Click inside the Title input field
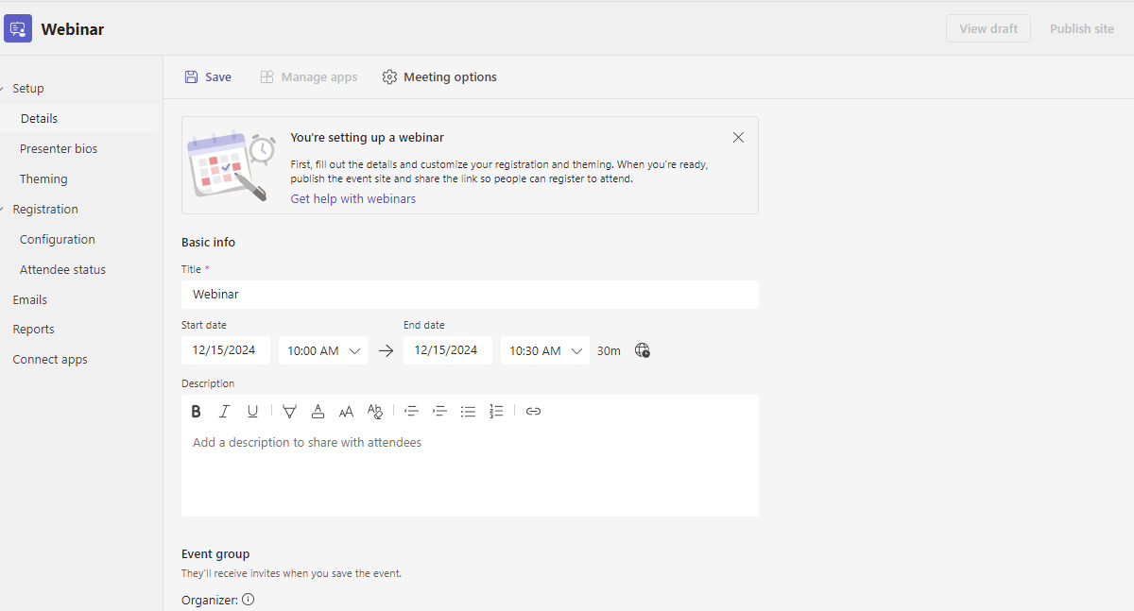The width and height of the screenshot is (1134, 611). pyautogui.click(x=470, y=294)
